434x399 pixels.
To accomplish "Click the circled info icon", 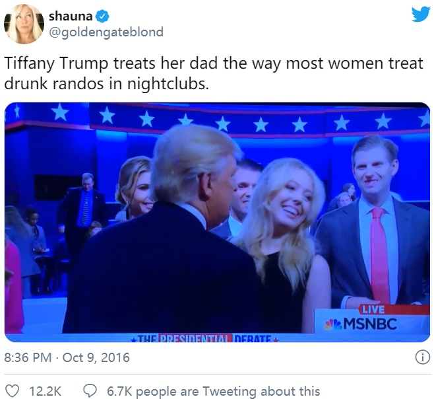I will tap(422, 357).
